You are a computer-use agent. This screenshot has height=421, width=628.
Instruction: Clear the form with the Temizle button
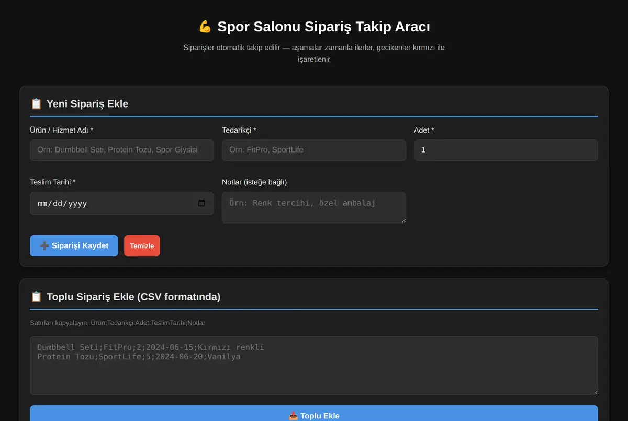tap(142, 245)
